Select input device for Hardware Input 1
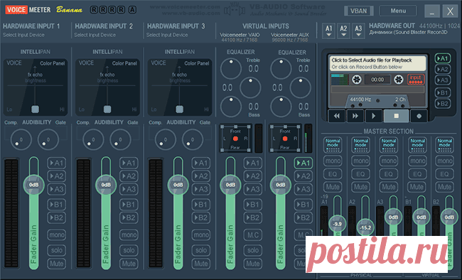Viewport: 462px width, 280px height. point(23,35)
